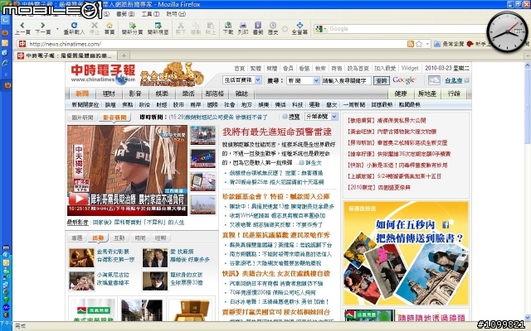Switch to the 影音 site tab
The width and height of the screenshot is (531, 331).
click(135, 94)
